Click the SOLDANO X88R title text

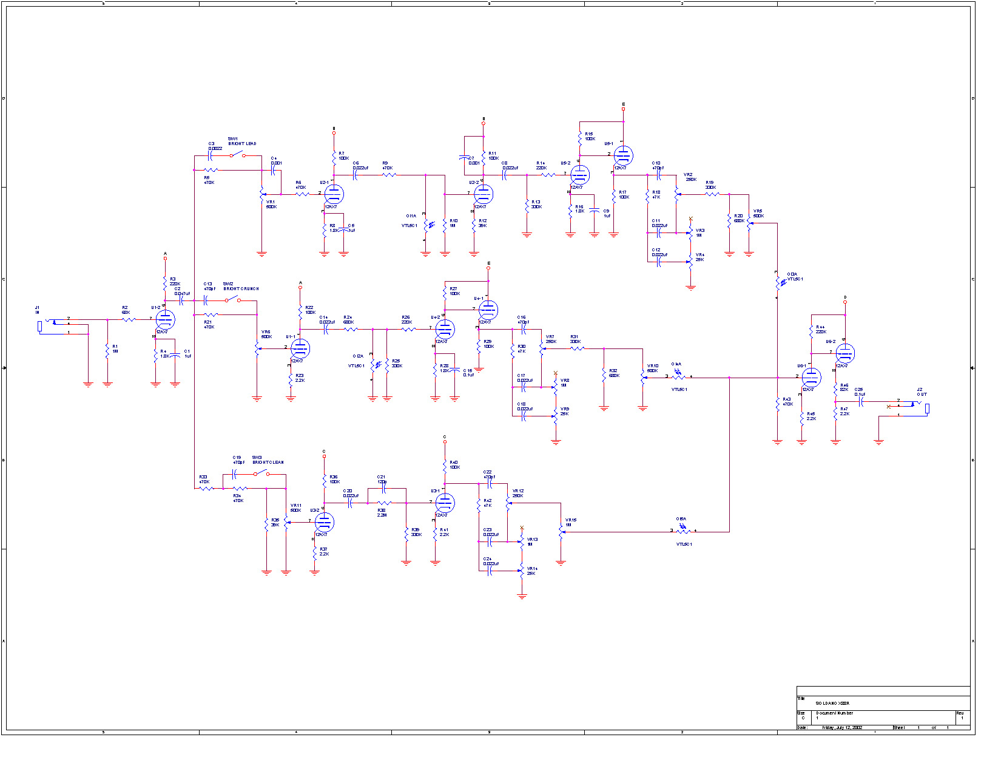tap(832, 703)
